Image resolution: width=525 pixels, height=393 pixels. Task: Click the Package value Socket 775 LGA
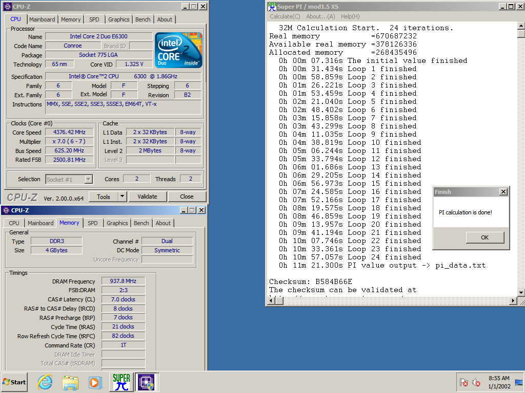pos(99,55)
